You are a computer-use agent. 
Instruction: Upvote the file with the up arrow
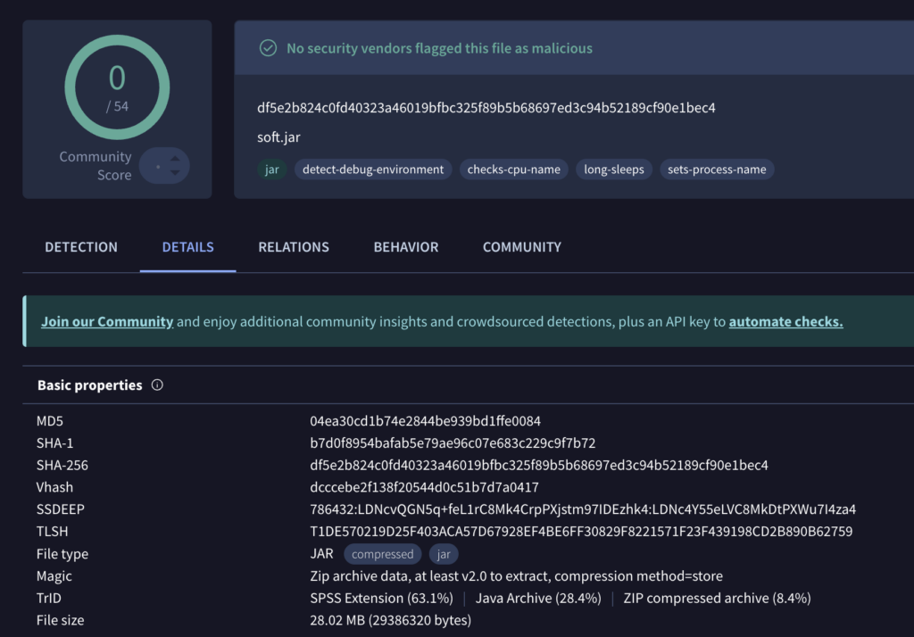click(175, 160)
